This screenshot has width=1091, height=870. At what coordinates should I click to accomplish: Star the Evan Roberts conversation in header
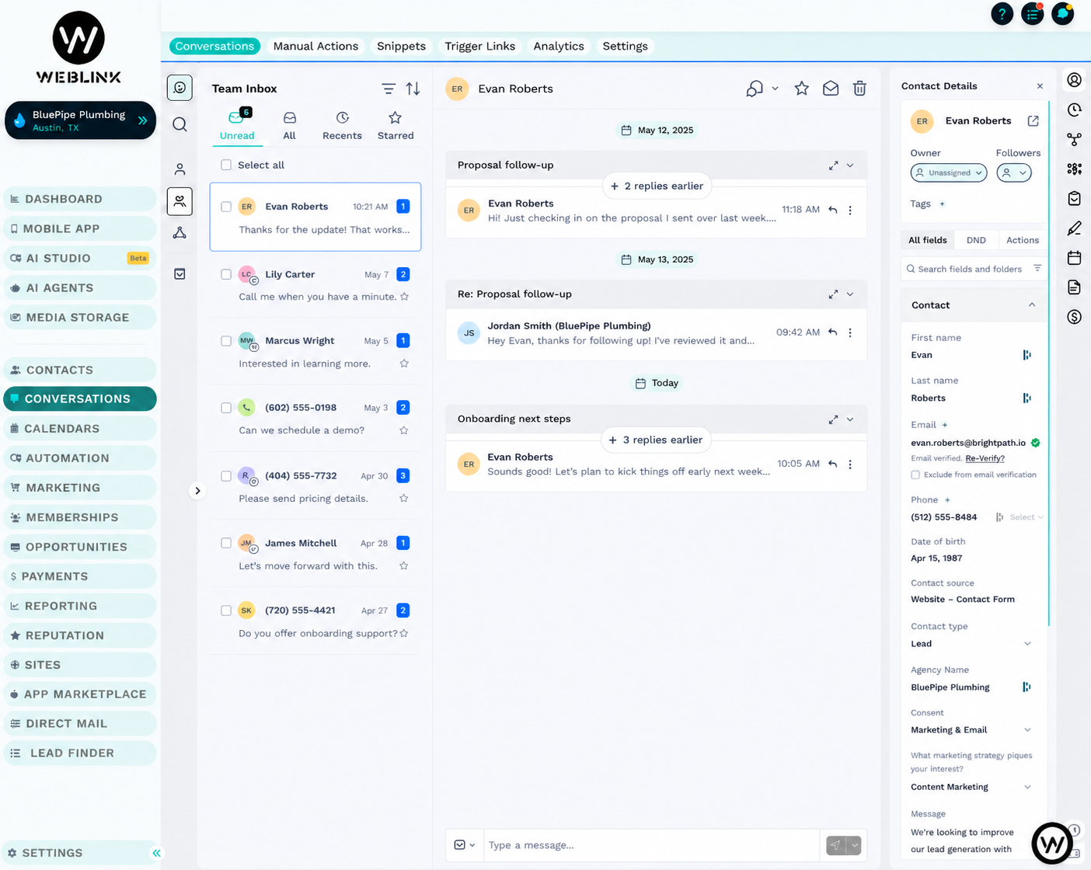(802, 89)
